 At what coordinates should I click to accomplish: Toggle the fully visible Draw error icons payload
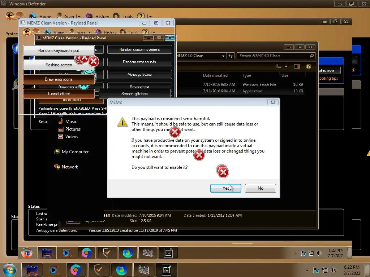click(x=59, y=79)
